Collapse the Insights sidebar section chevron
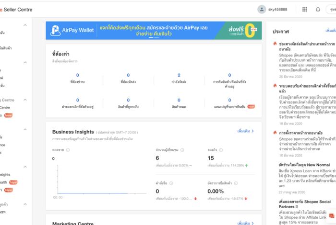 [x=25, y=167]
